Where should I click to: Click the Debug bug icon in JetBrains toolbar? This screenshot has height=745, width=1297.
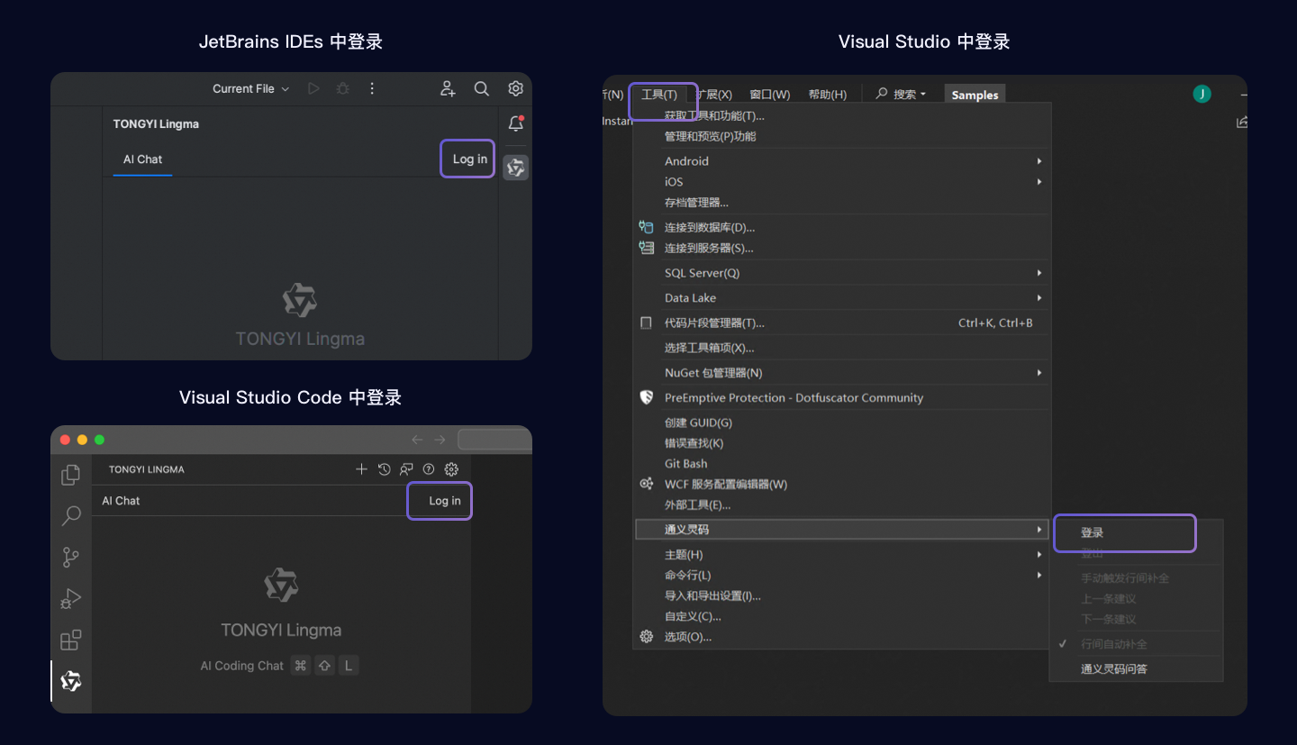click(x=342, y=88)
